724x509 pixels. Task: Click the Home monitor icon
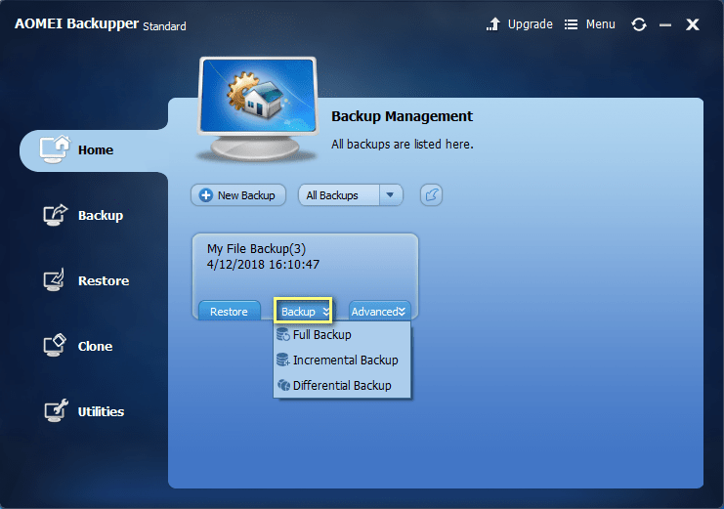55,149
